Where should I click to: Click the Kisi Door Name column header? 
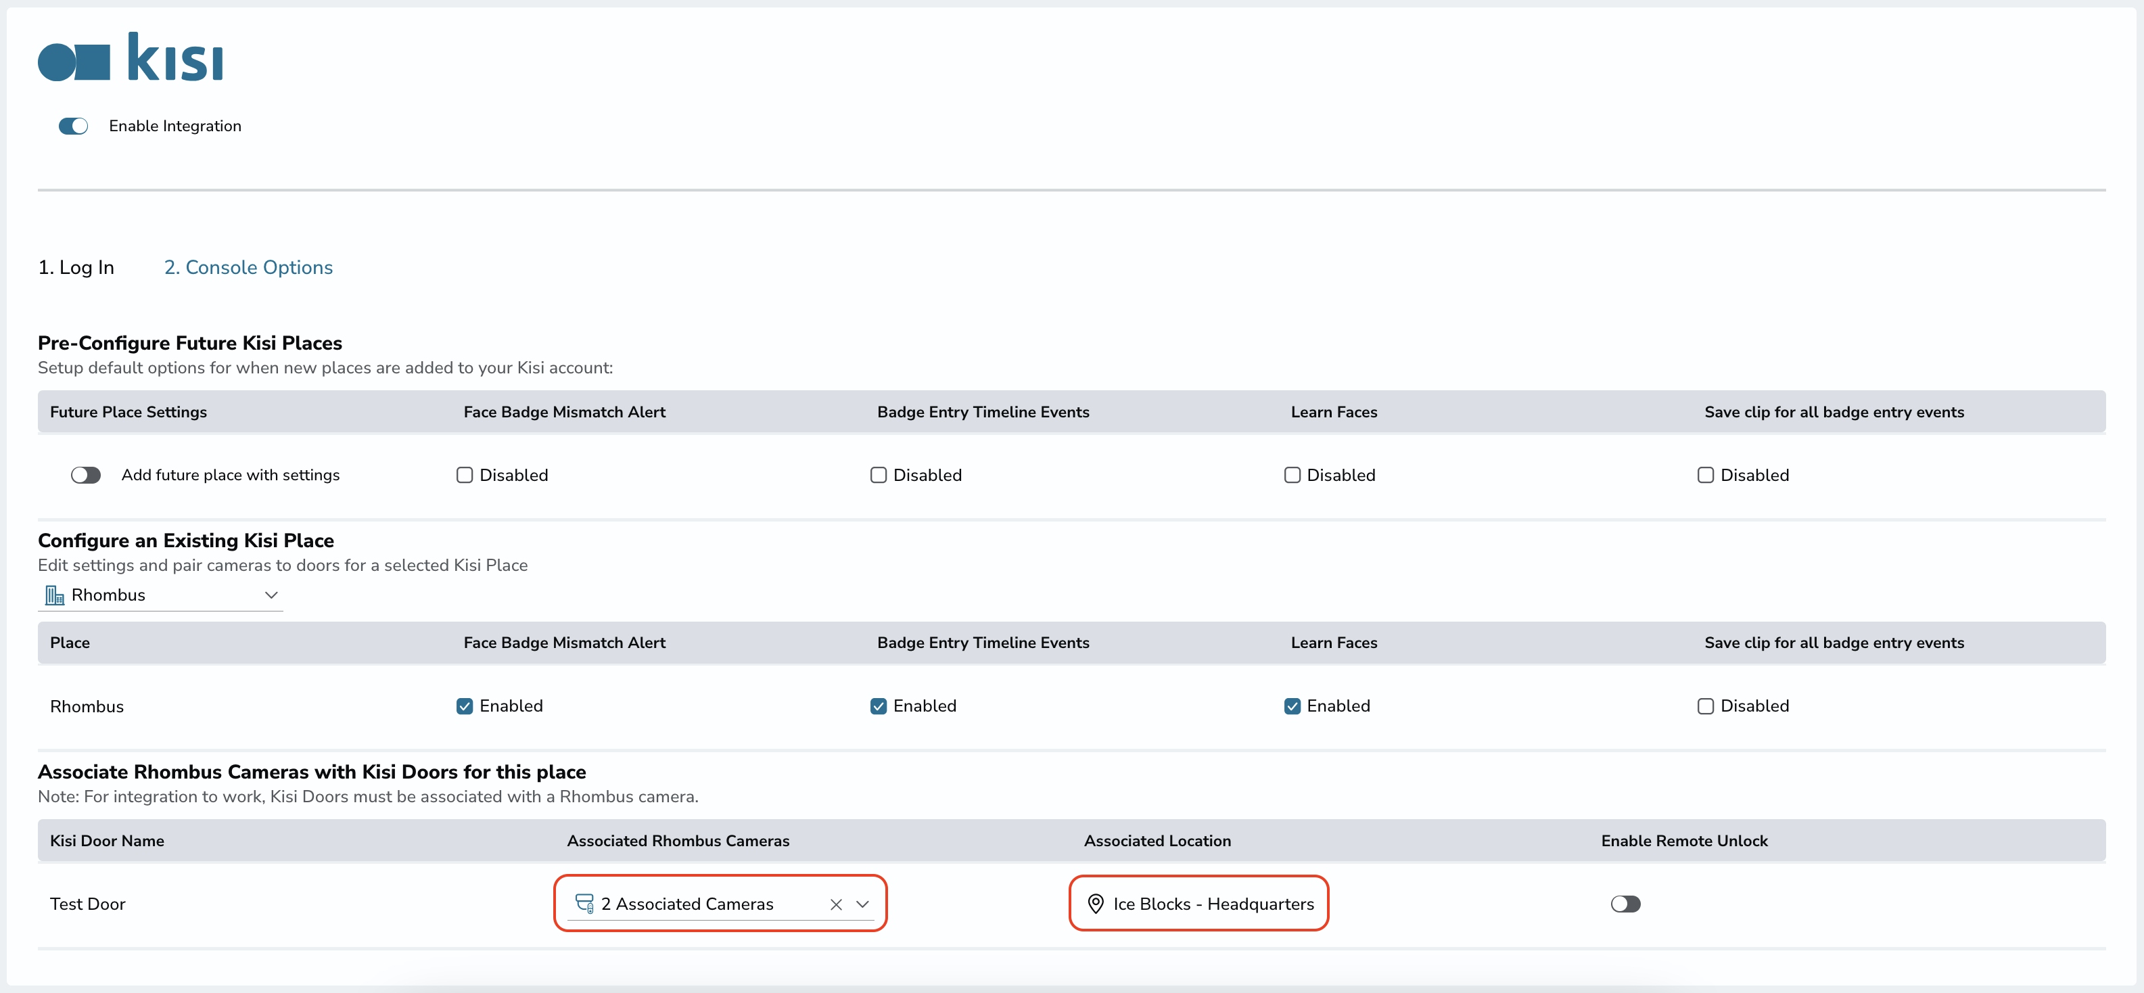[107, 841]
